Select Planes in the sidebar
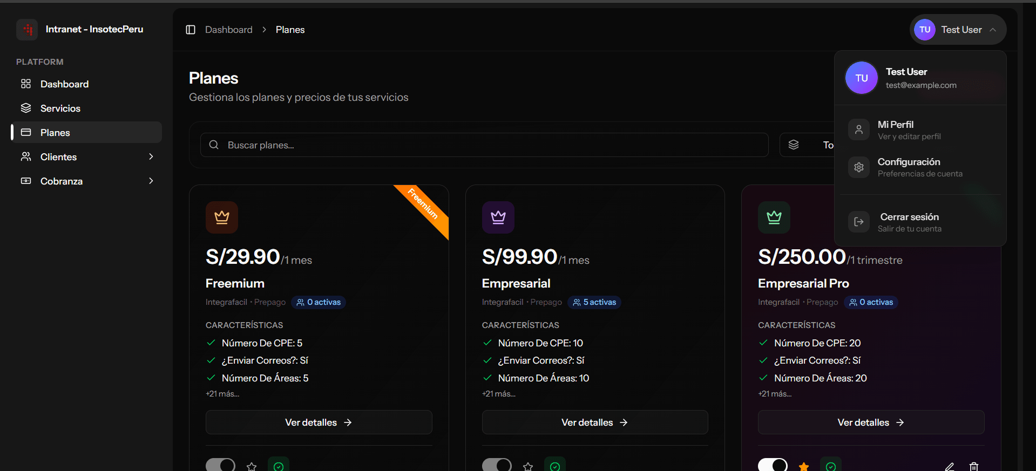The height and width of the screenshot is (471, 1036). pyautogui.click(x=86, y=133)
